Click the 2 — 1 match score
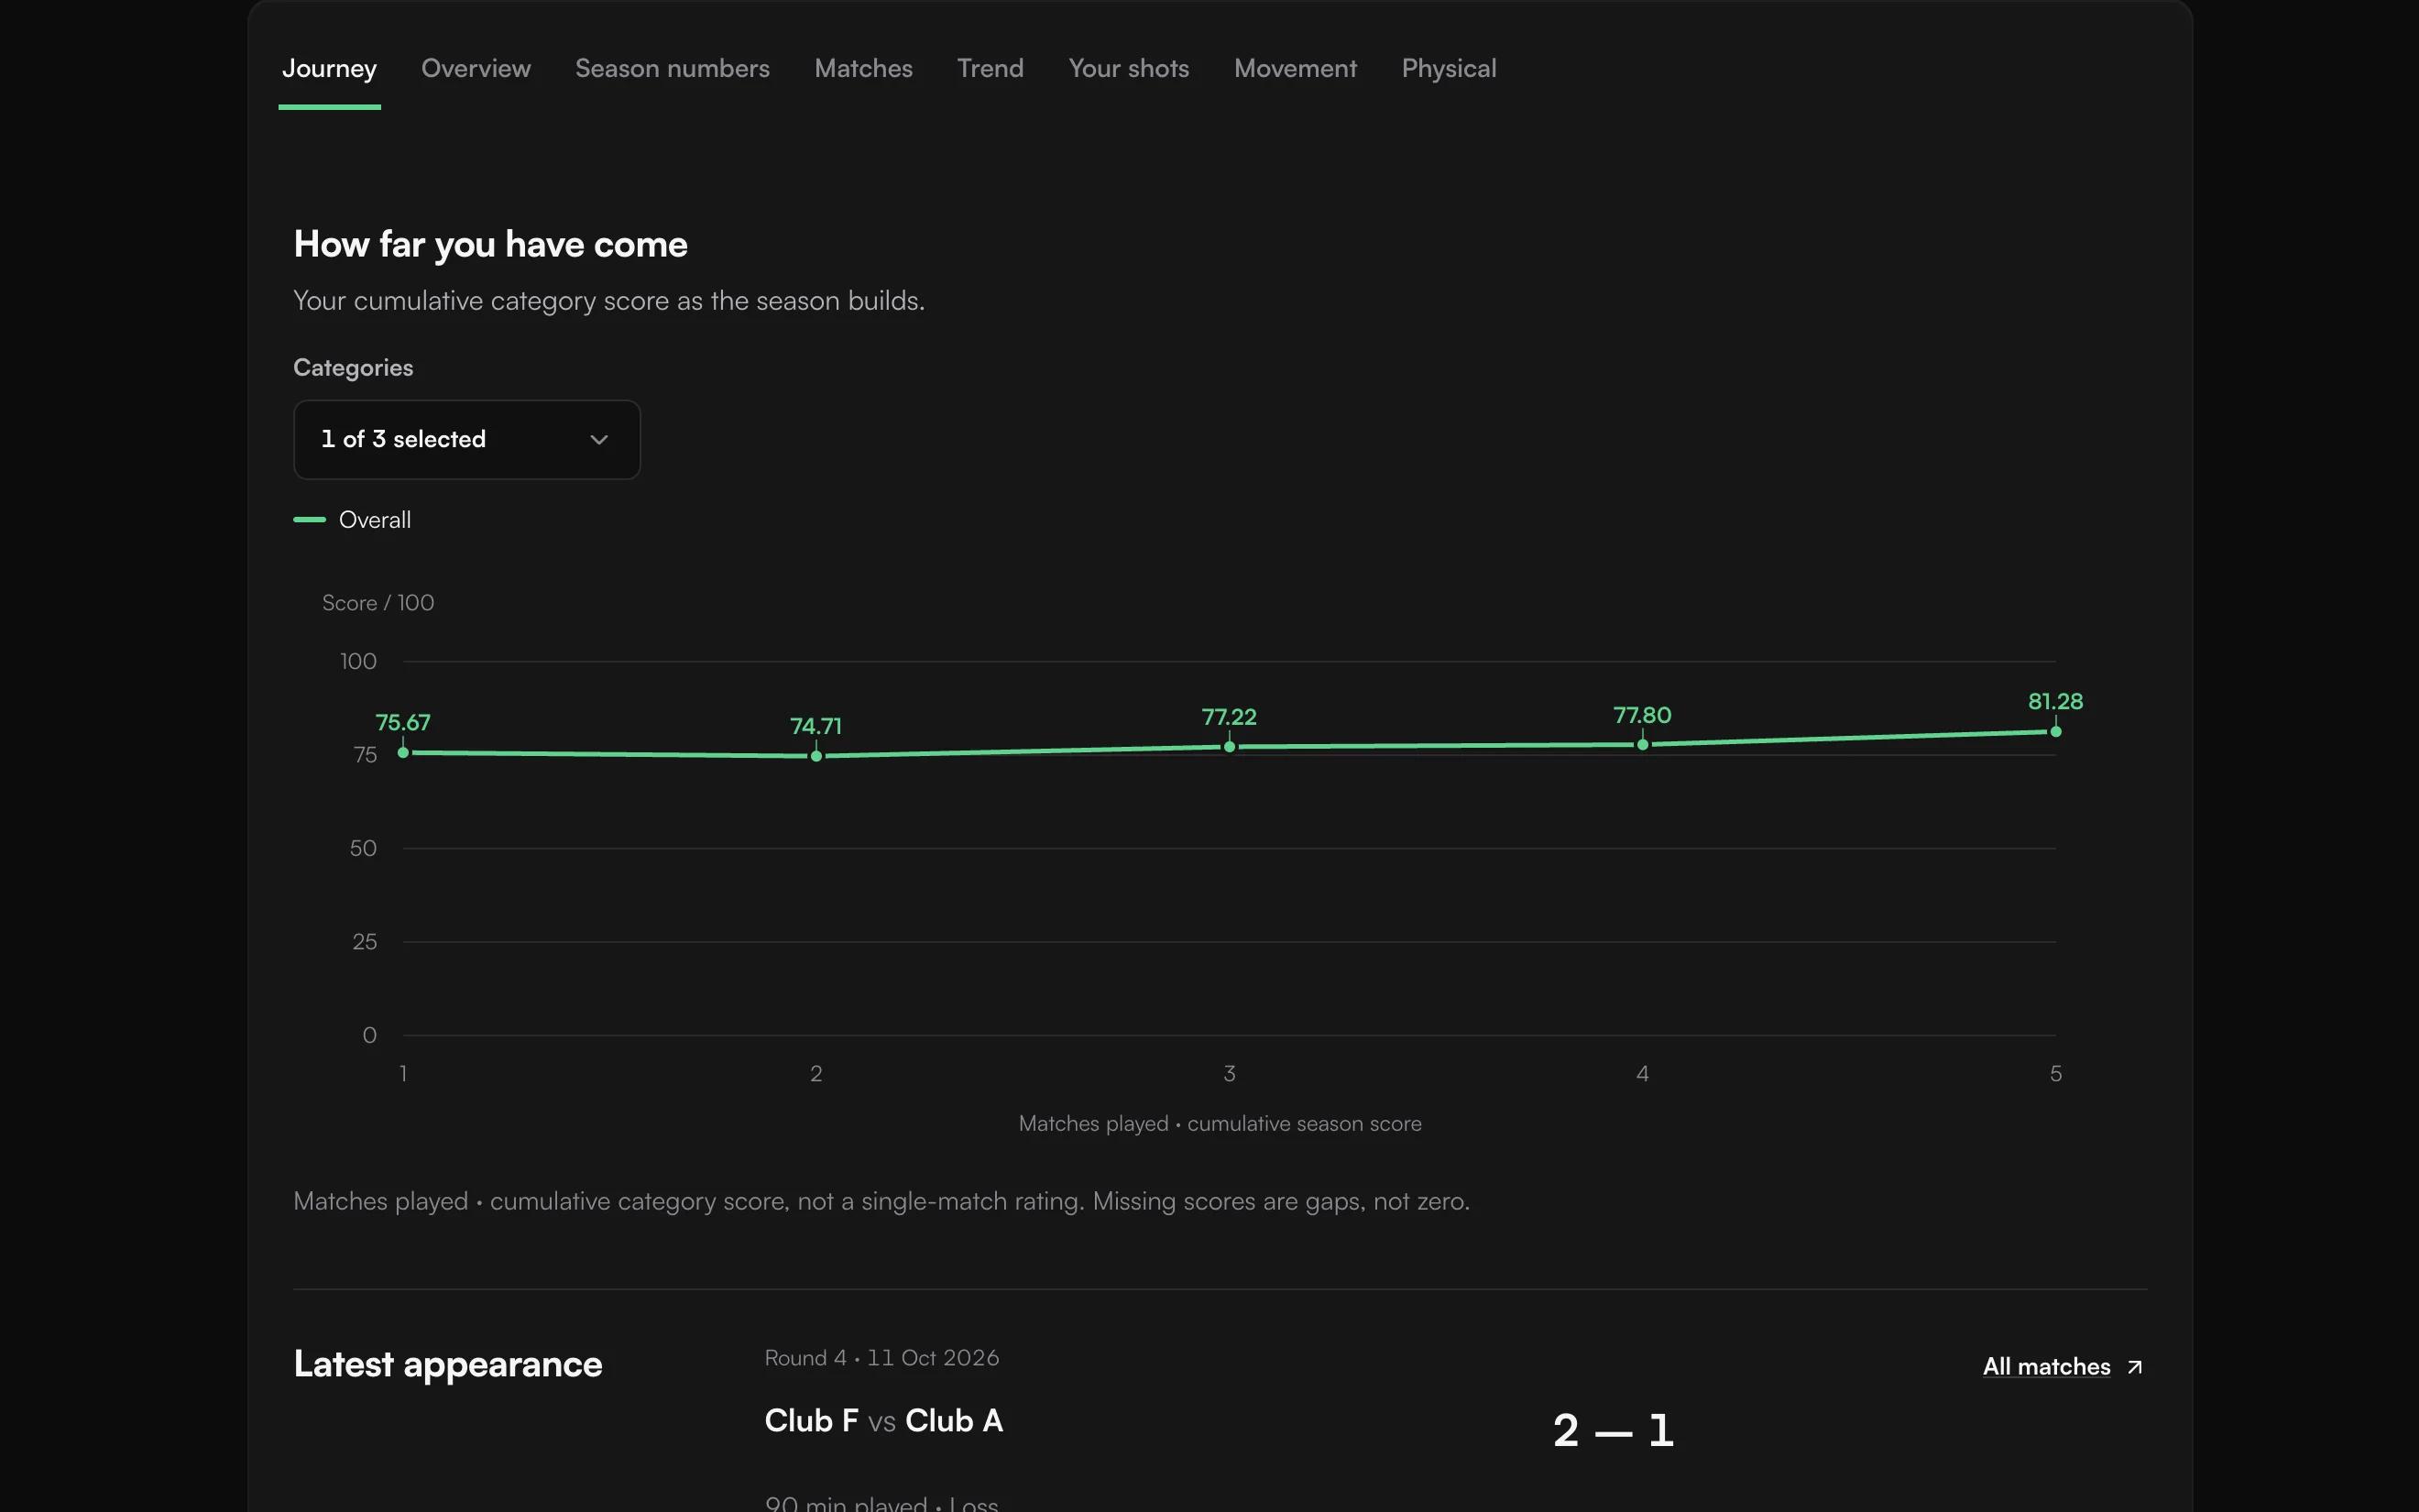The image size is (2419, 1512). (1614, 1431)
